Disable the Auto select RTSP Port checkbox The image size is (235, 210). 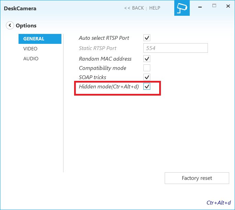147,38
